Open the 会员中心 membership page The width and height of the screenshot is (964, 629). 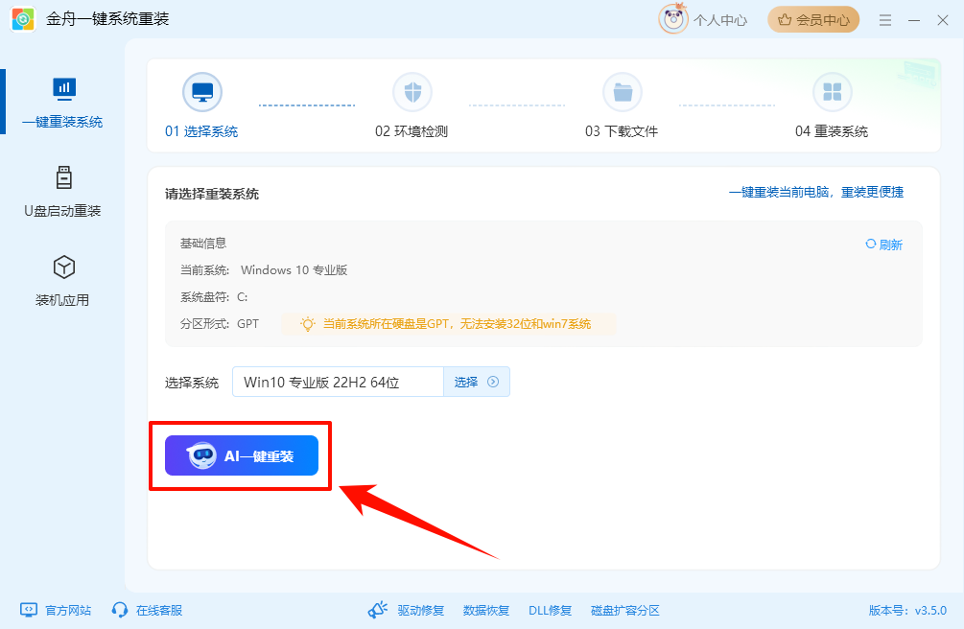click(813, 19)
